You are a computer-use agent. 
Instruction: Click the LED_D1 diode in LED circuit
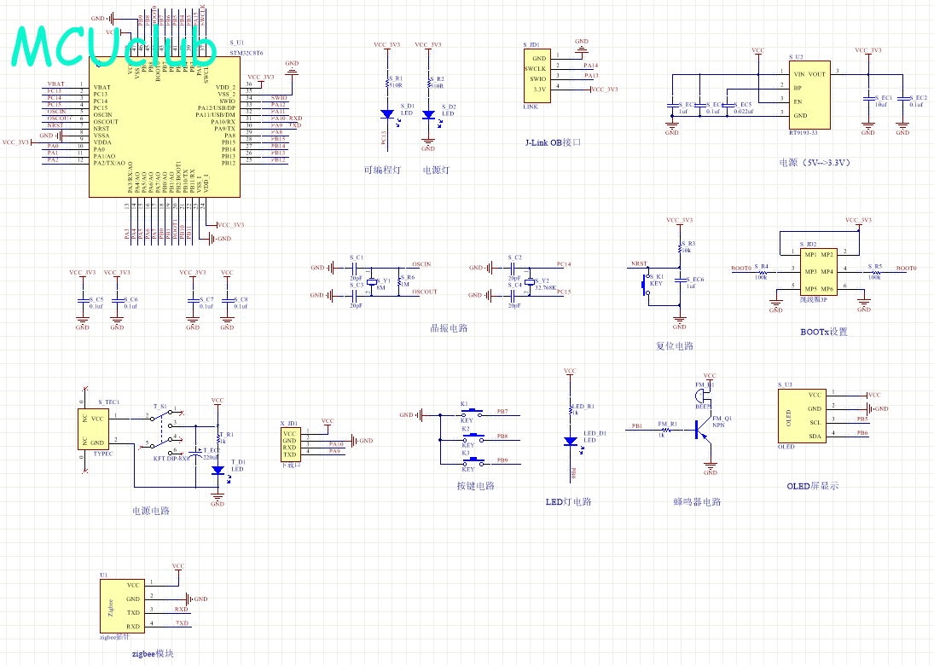(570, 442)
